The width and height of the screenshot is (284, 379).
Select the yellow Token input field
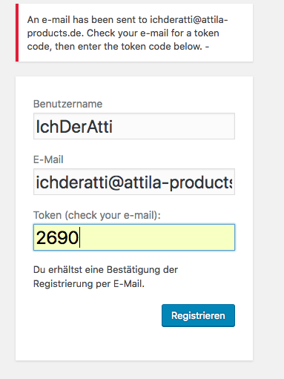(x=134, y=237)
